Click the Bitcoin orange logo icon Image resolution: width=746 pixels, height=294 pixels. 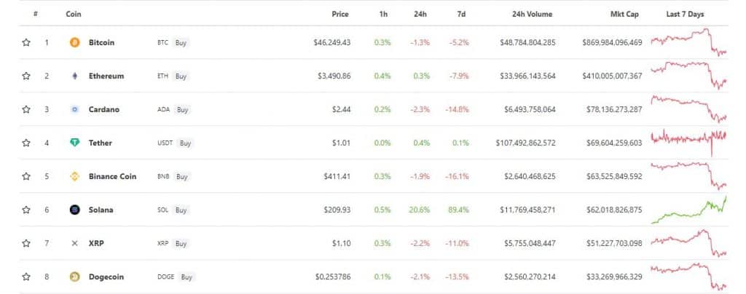click(x=75, y=43)
